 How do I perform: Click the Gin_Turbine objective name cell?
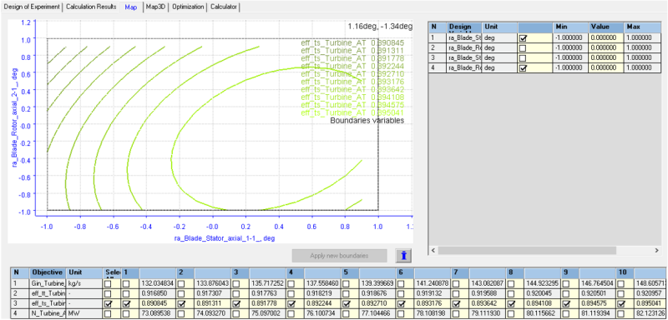click(48, 283)
